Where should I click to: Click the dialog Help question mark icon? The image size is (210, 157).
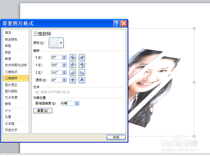tap(117, 24)
